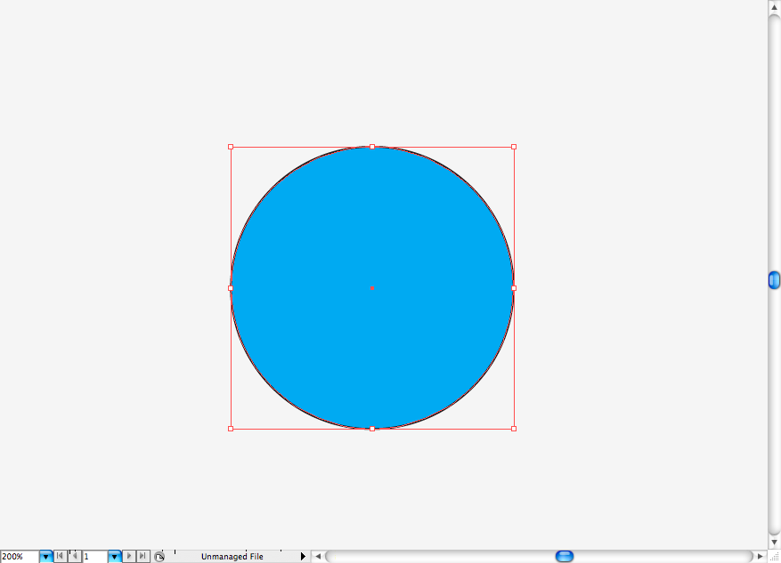Click the page number field showing 1
Screen dimensions: 781x563
[94, 557]
